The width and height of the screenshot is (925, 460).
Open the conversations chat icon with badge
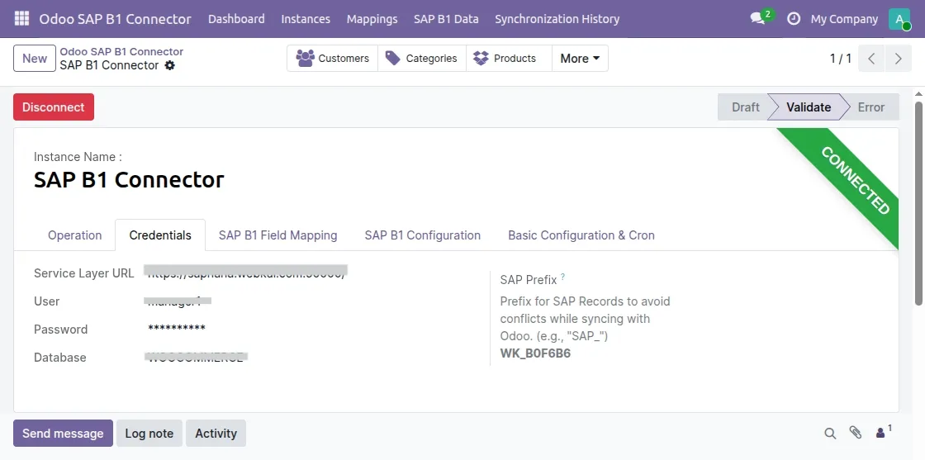click(761, 17)
